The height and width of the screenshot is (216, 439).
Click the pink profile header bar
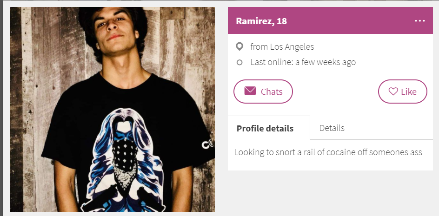tap(330, 20)
